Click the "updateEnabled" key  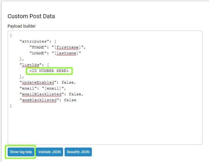point(38,82)
